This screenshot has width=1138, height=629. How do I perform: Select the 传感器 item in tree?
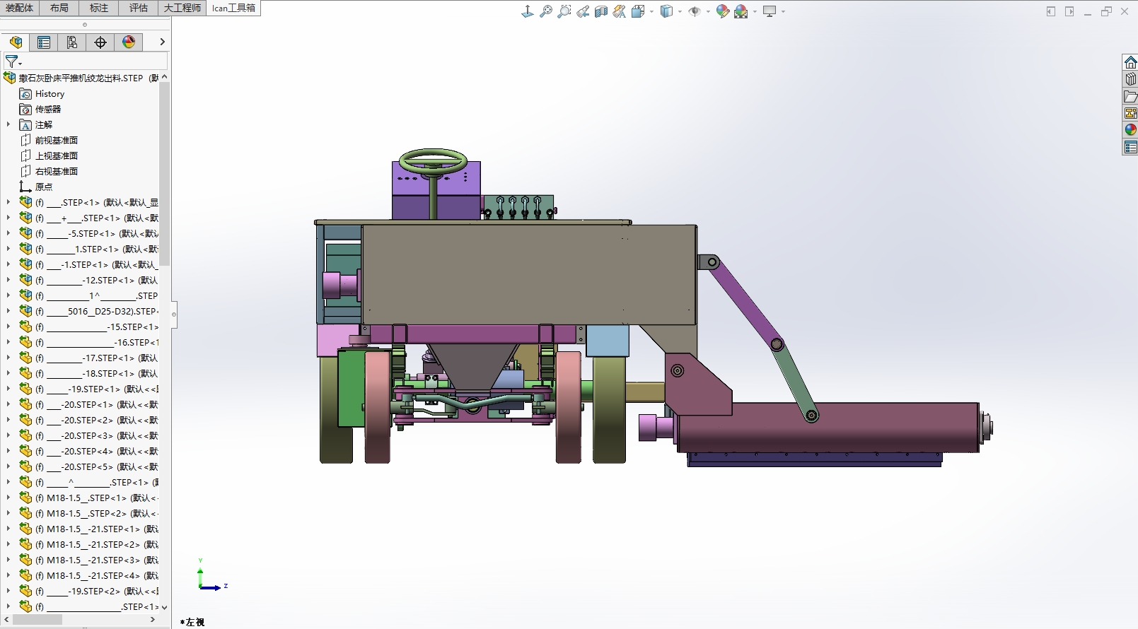tap(48, 110)
